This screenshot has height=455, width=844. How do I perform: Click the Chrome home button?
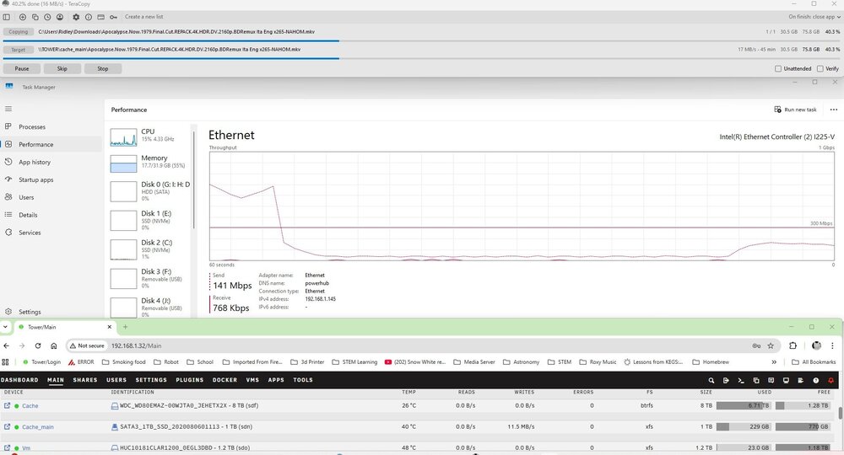pos(53,346)
